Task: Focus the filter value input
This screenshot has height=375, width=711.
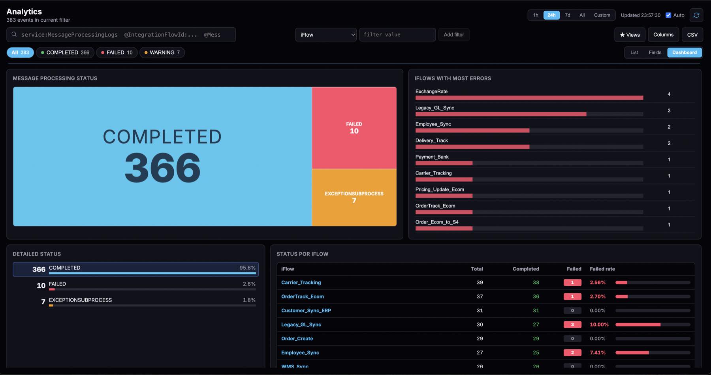Action: (x=397, y=35)
